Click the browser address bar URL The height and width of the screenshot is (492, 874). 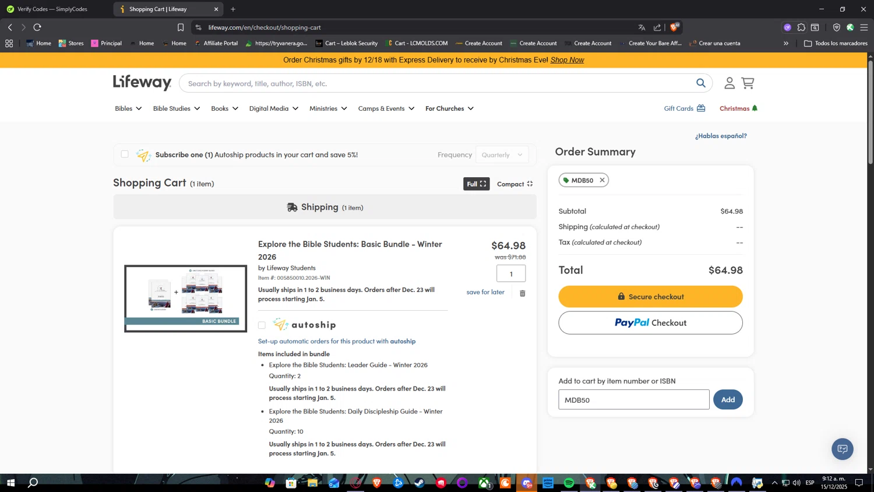[265, 27]
